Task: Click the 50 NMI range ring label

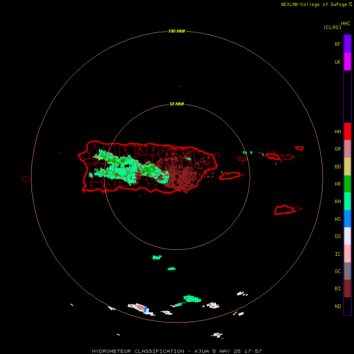Action: tap(177, 104)
